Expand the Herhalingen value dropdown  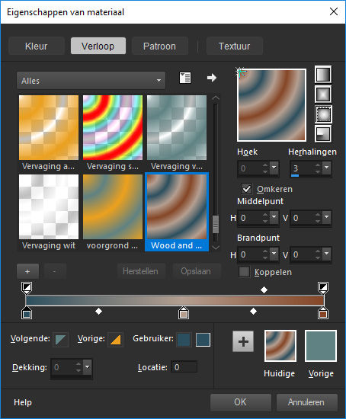point(326,168)
